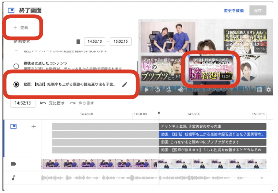Click the end screen icon in the timeline row
This screenshot has width=278, height=193.
[13, 126]
